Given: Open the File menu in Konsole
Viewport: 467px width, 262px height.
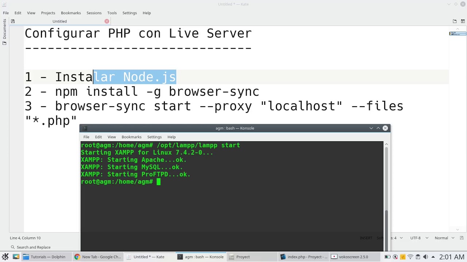Looking at the screenshot, I should click(x=86, y=137).
